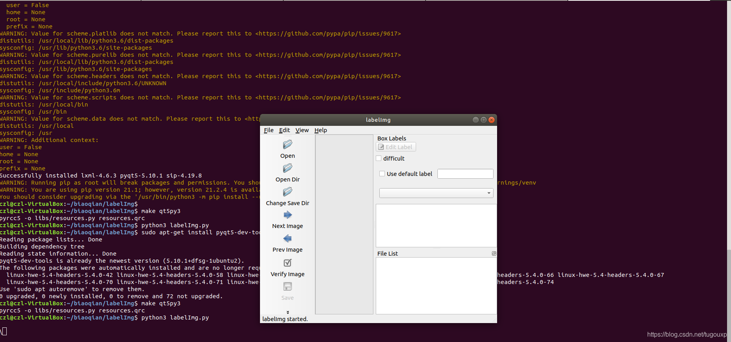Choose the Change Save Dir icon
The height and width of the screenshot is (342, 731).
pyautogui.click(x=288, y=192)
